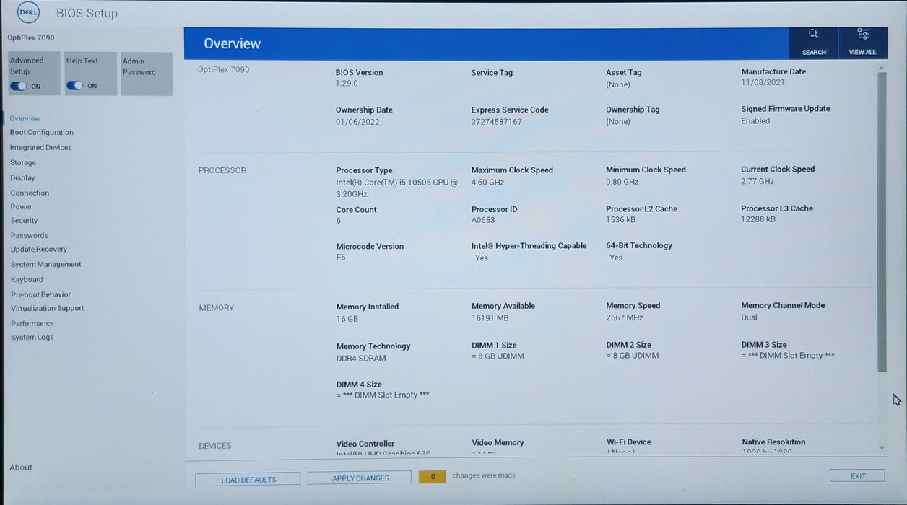Open the View All settings icon
907x505 pixels.
tap(862, 34)
